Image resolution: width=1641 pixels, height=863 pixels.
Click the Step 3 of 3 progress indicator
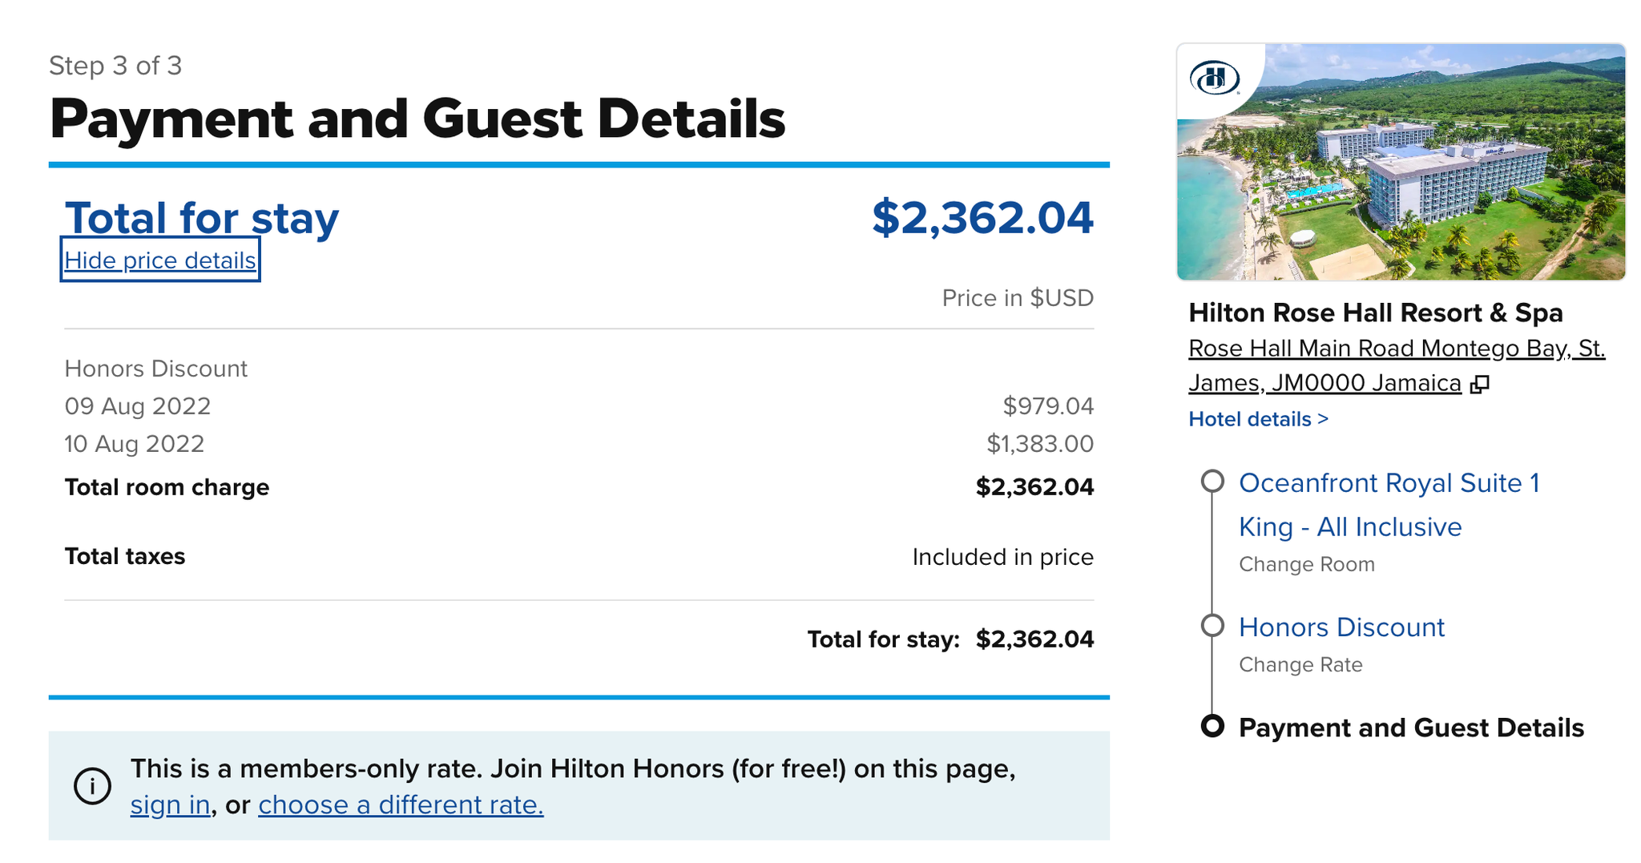pyautogui.click(x=116, y=66)
